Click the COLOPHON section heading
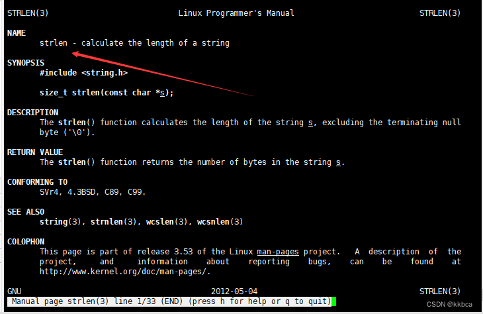 pos(26,242)
